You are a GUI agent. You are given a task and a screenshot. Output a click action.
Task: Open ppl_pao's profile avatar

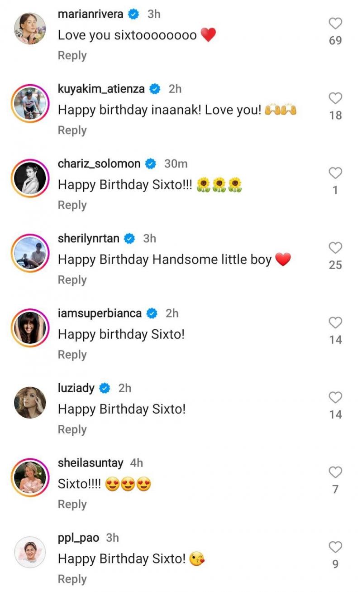[x=30, y=552]
